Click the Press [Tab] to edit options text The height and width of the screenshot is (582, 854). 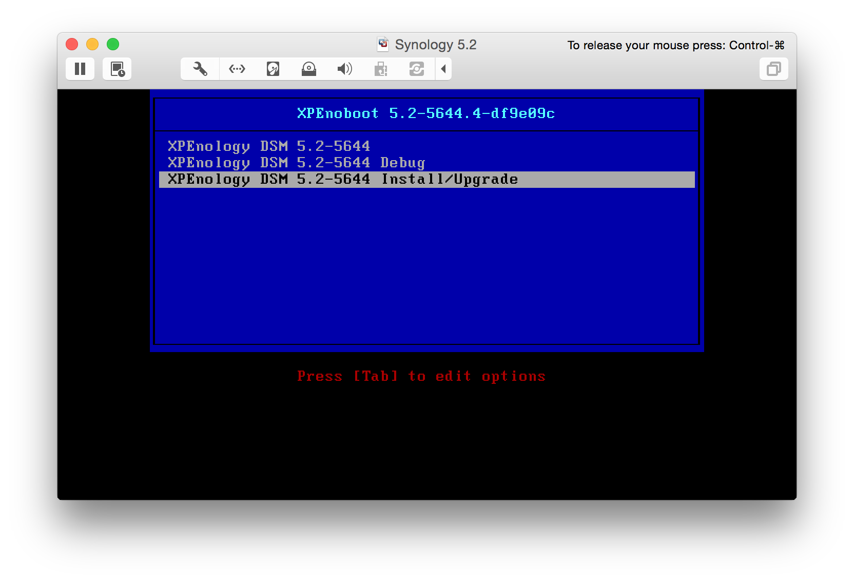tap(421, 376)
